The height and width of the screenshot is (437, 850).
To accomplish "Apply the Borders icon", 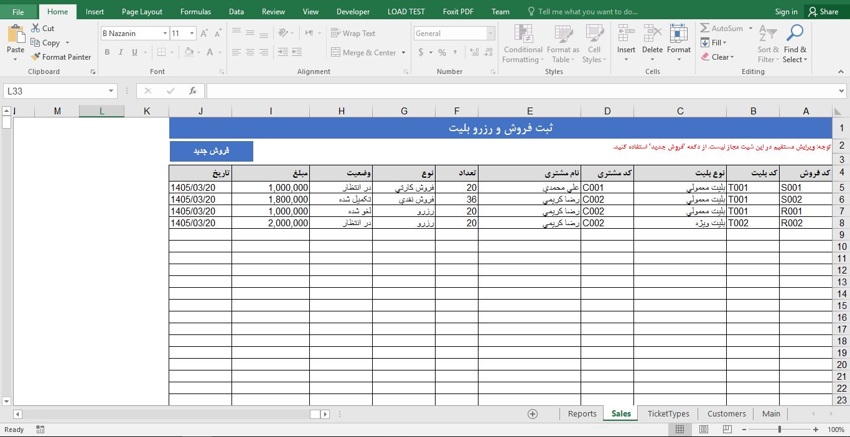I will (x=161, y=52).
